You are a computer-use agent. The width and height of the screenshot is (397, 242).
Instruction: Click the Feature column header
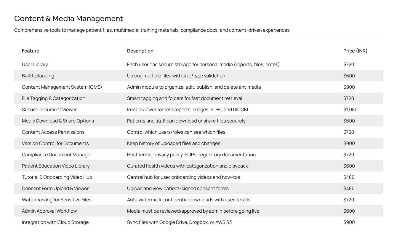point(31,51)
